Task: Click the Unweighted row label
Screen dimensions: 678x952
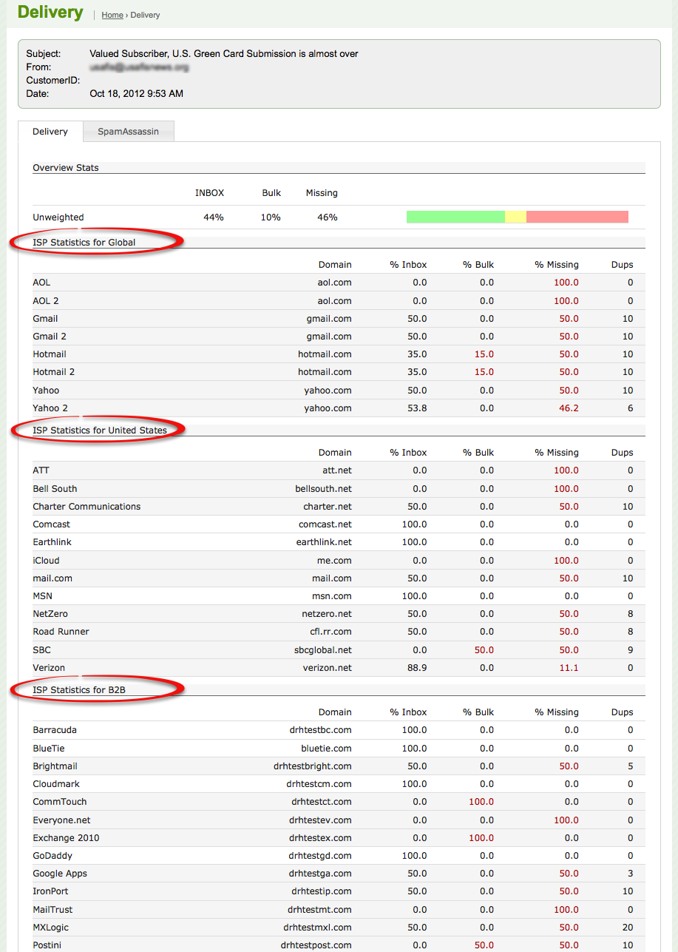Action: (58, 217)
